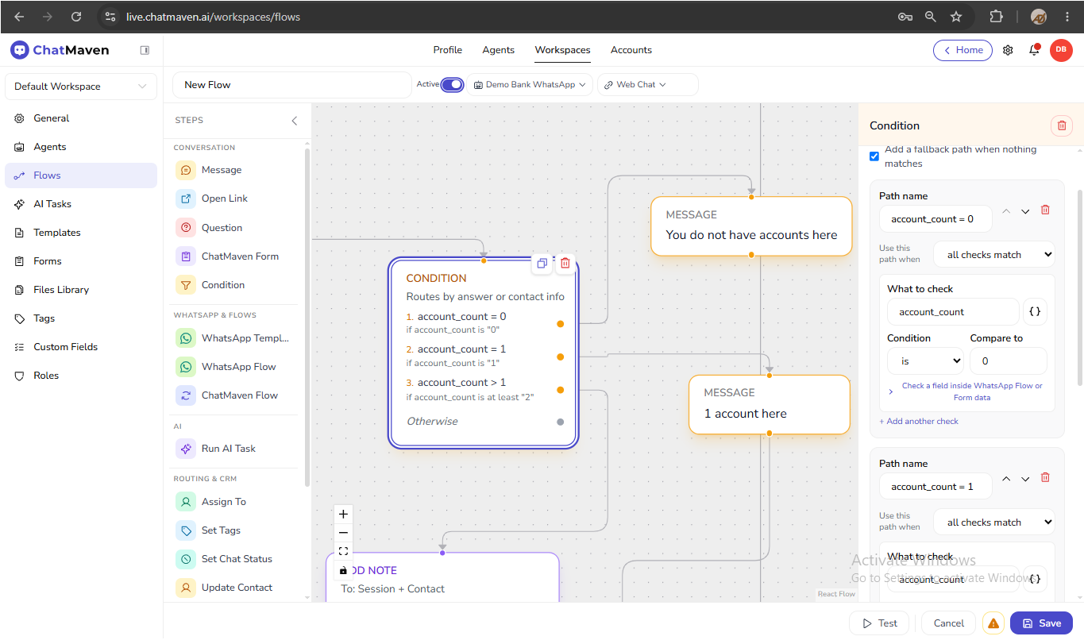Viewport: 1084px width, 644px height.
Task: Open notifications bell icon
Action: (x=1034, y=50)
